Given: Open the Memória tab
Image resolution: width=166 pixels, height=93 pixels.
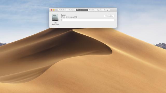Looking at the screenshot, I should [92, 10].
